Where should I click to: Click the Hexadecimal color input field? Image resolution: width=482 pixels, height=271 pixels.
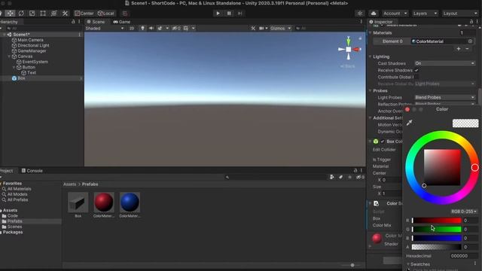pyautogui.click(x=464, y=256)
